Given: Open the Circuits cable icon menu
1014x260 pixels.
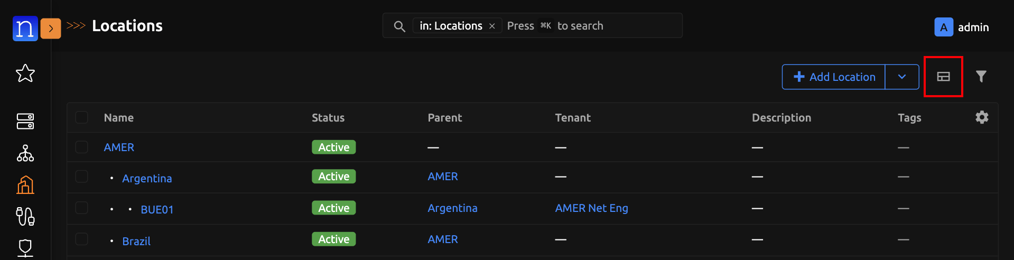Looking at the screenshot, I should tap(25, 216).
